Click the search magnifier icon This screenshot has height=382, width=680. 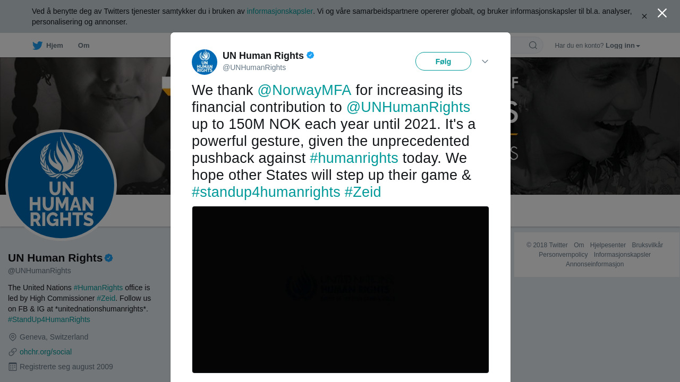pyautogui.click(x=533, y=46)
